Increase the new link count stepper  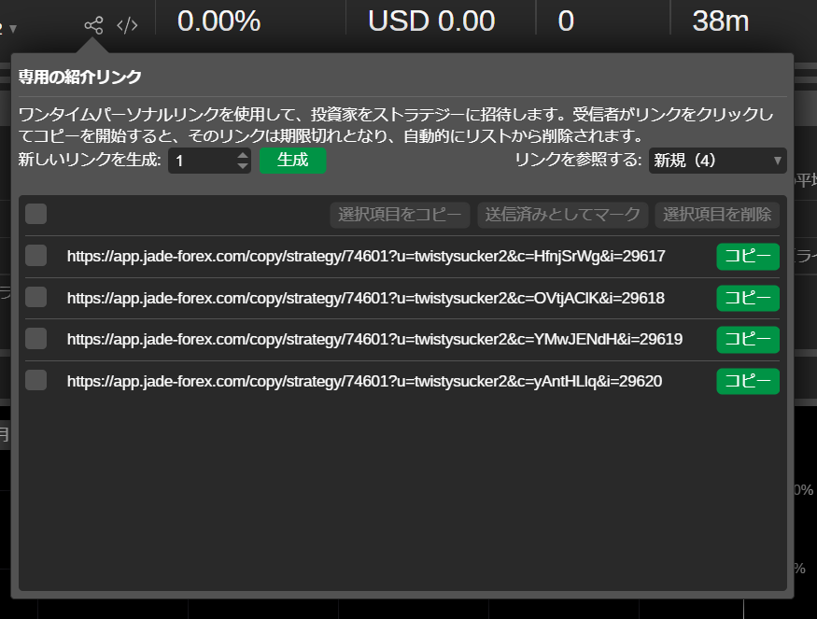[x=243, y=155]
